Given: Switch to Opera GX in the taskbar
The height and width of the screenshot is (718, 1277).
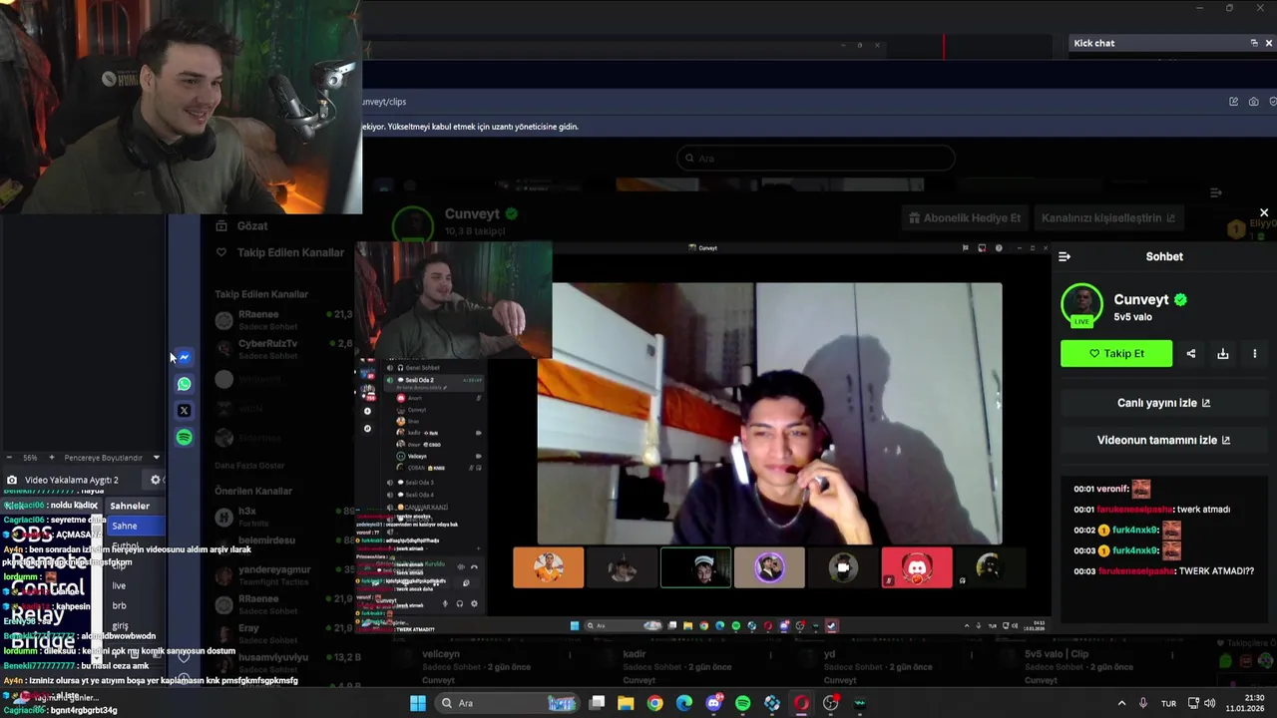Looking at the screenshot, I should point(801,703).
